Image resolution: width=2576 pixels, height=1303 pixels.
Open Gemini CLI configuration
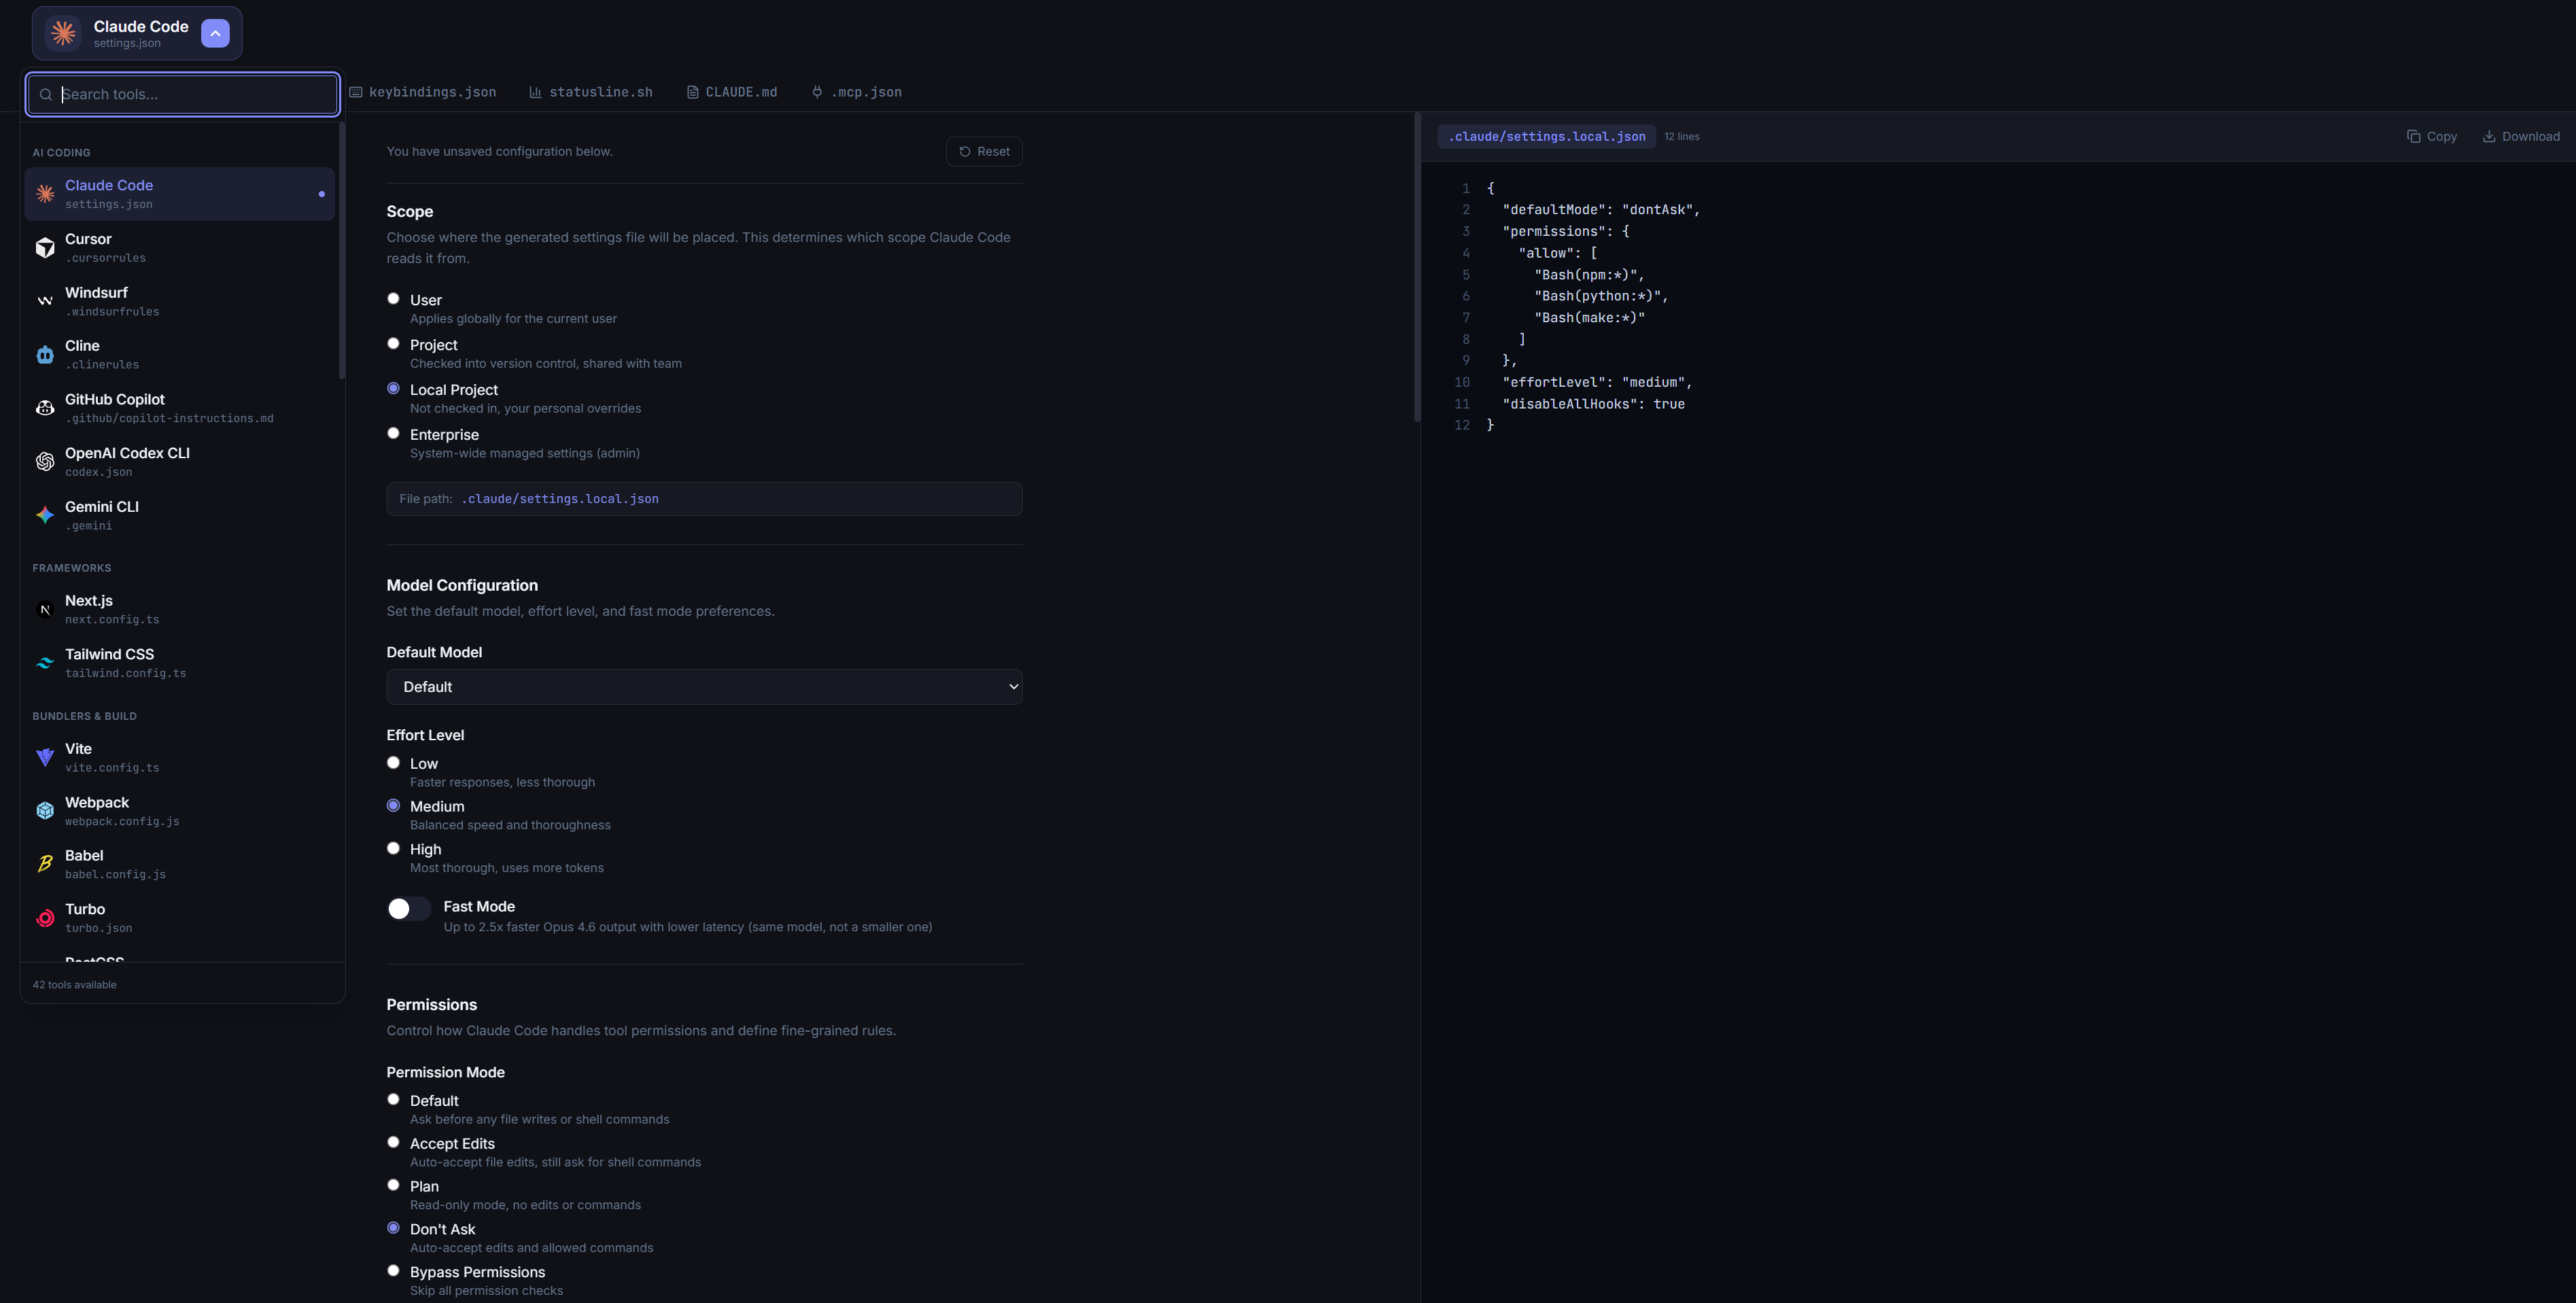click(x=180, y=514)
